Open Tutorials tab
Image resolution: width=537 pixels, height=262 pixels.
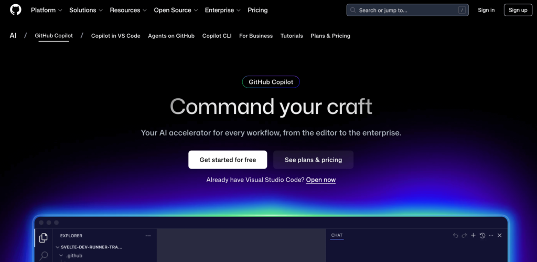(x=292, y=36)
